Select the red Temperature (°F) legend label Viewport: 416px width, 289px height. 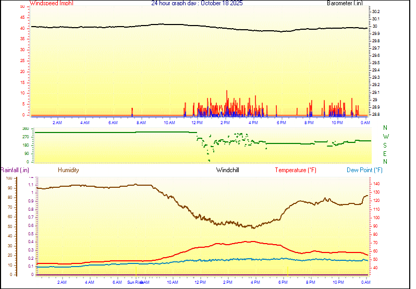tap(295, 170)
